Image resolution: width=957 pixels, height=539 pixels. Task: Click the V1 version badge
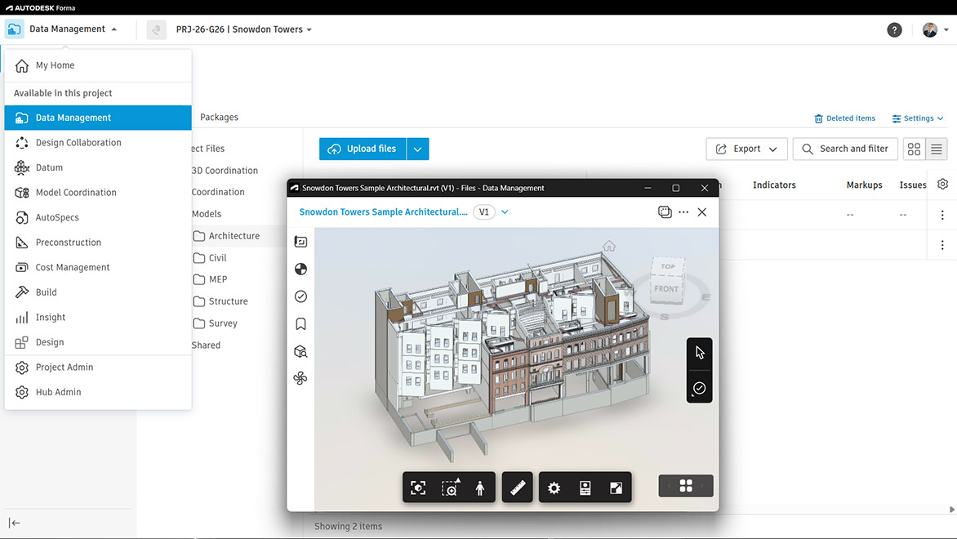click(484, 212)
